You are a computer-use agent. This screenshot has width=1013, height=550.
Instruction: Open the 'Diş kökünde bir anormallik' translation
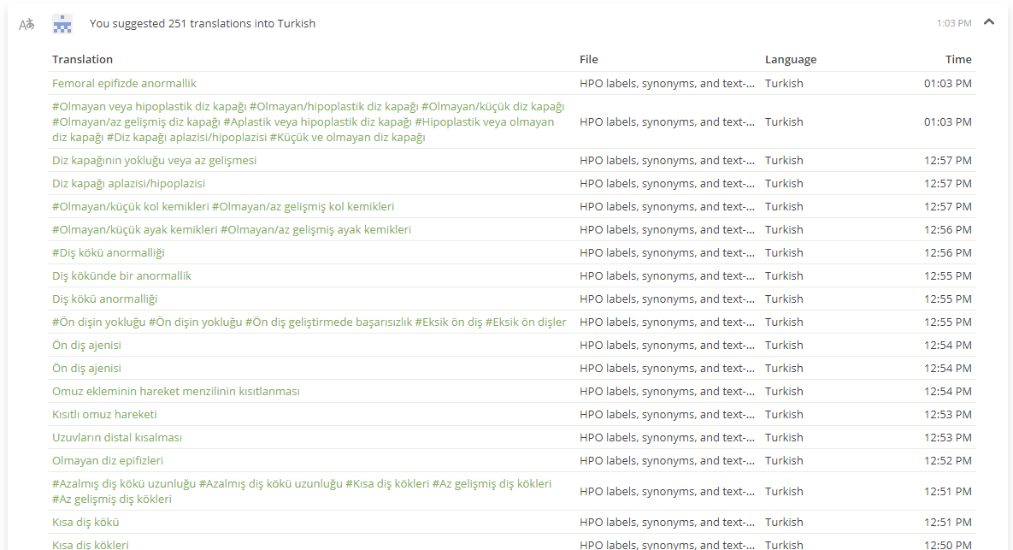pyautogui.click(x=121, y=276)
